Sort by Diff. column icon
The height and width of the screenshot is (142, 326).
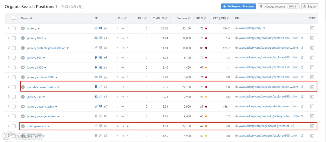coord(145,18)
